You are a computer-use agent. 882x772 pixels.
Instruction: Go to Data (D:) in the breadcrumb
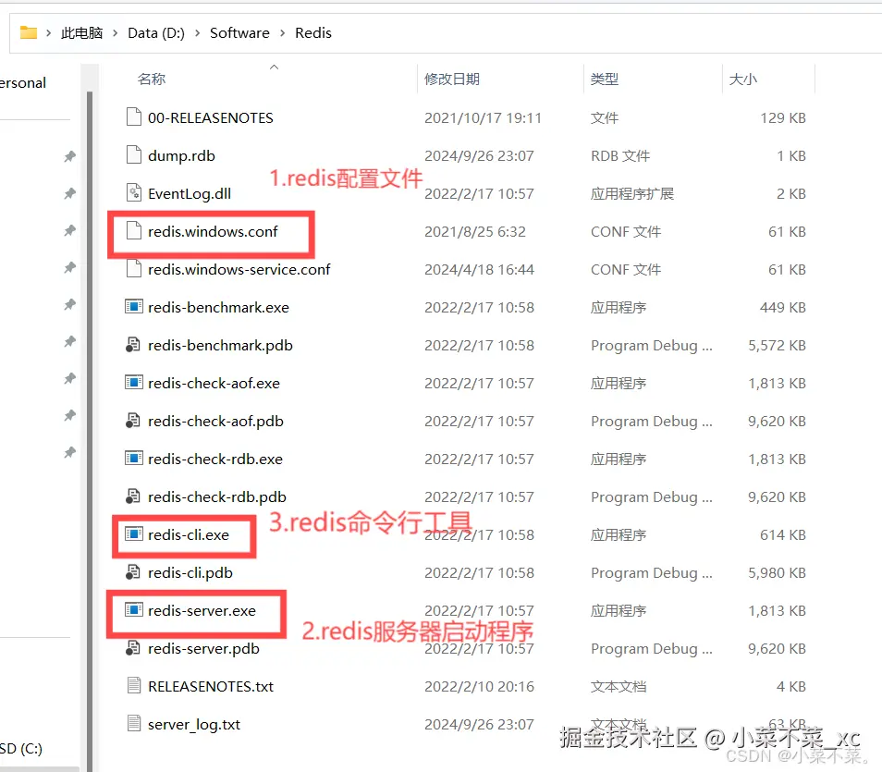(156, 33)
